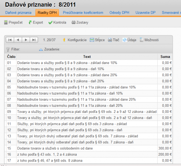181x166 pixels.
Task: Click the Filter: label
Action: 16,49
